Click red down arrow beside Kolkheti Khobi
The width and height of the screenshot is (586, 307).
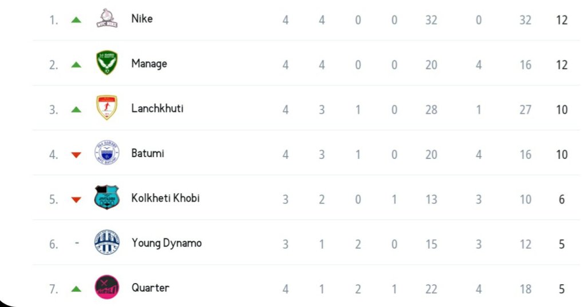point(76,200)
